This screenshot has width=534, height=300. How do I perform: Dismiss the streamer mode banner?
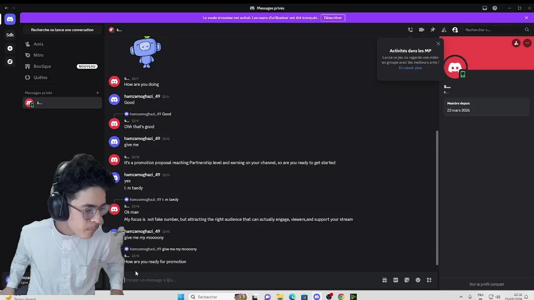(x=526, y=17)
